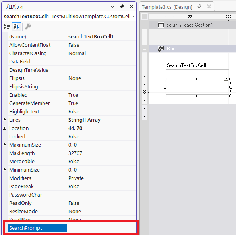Open smart tag arrow on selected cell
Screen dimensions: 236x235
tap(226, 79)
